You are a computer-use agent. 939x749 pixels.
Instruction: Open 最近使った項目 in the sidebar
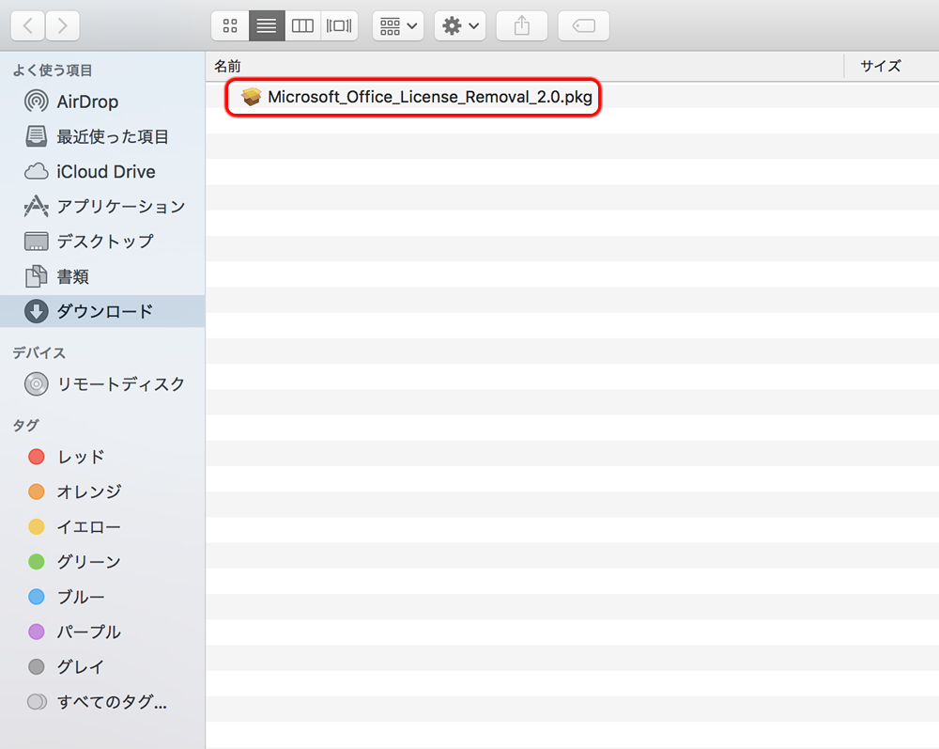point(102,136)
